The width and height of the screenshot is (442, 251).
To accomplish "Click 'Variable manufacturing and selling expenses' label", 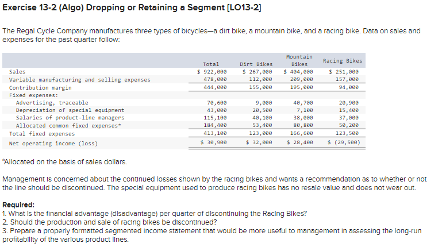I will coord(80,80).
